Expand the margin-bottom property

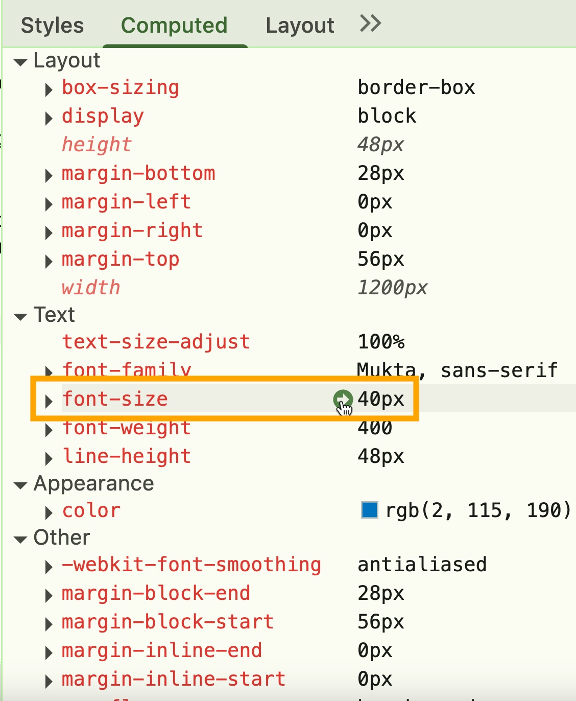[x=49, y=176]
